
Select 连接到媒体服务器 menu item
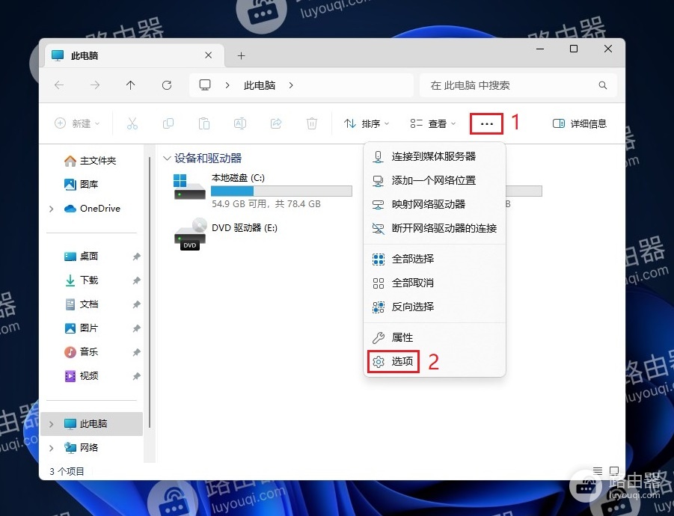coord(434,156)
